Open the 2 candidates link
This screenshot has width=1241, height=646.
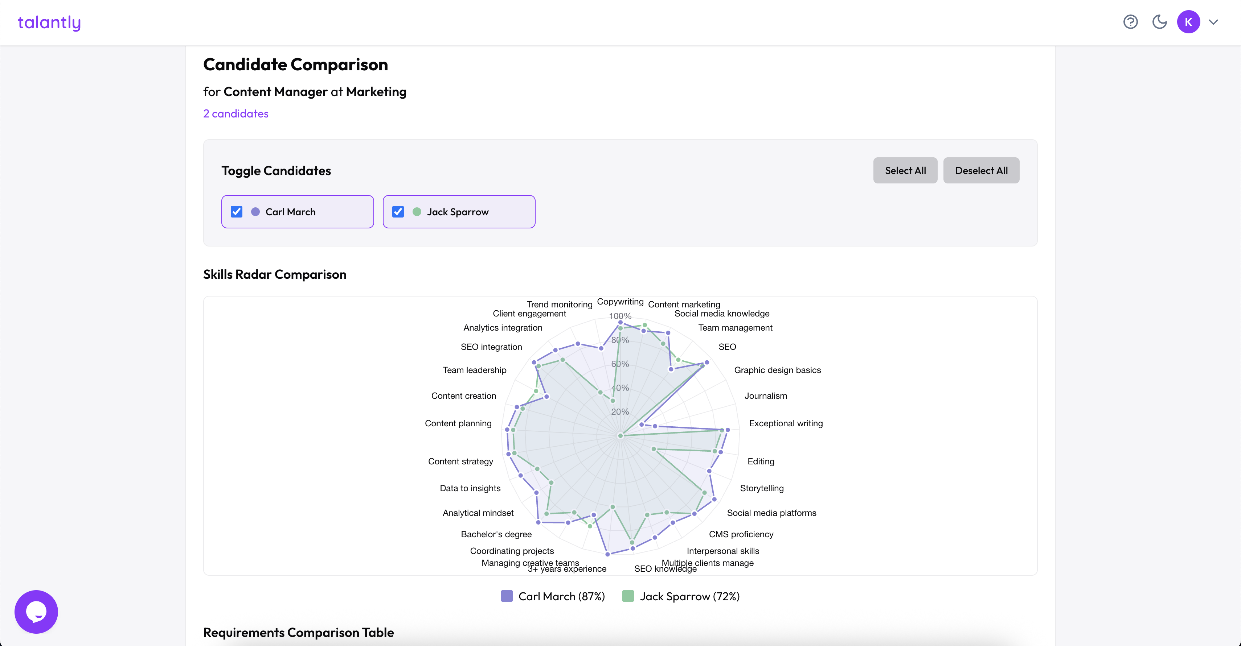tap(235, 113)
